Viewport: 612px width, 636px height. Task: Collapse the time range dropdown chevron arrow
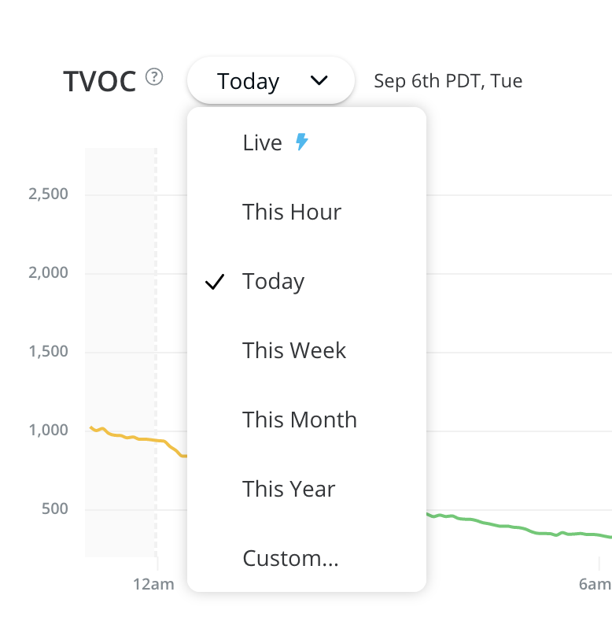point(319,80)
